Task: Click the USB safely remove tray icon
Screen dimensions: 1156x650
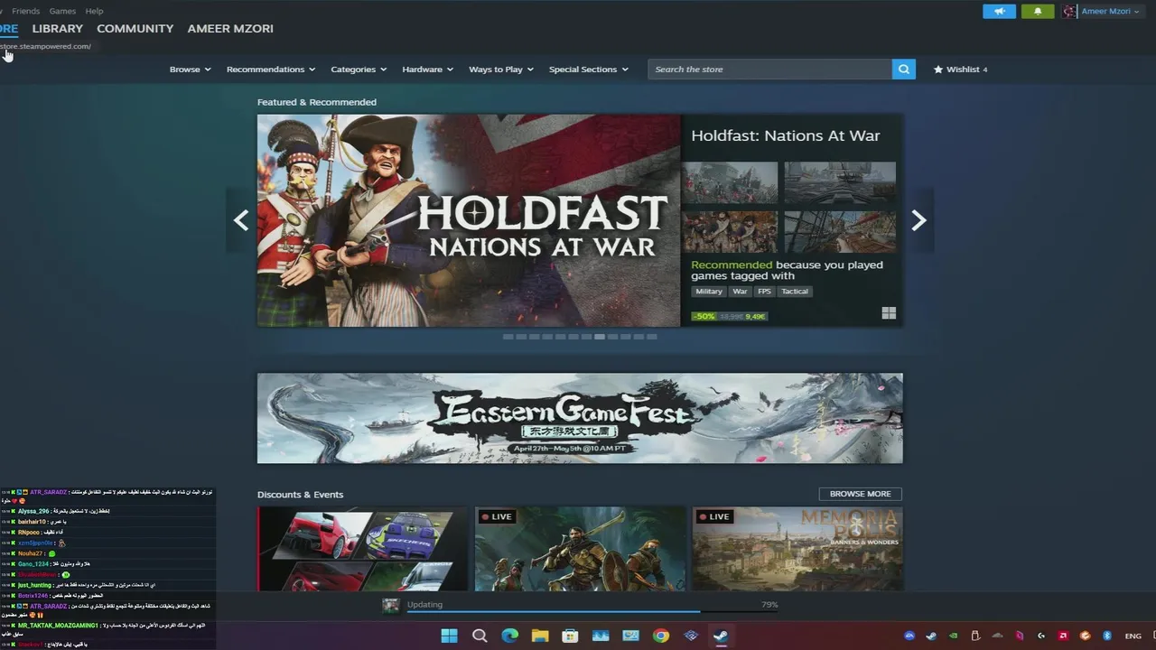Action: point(975,636)
